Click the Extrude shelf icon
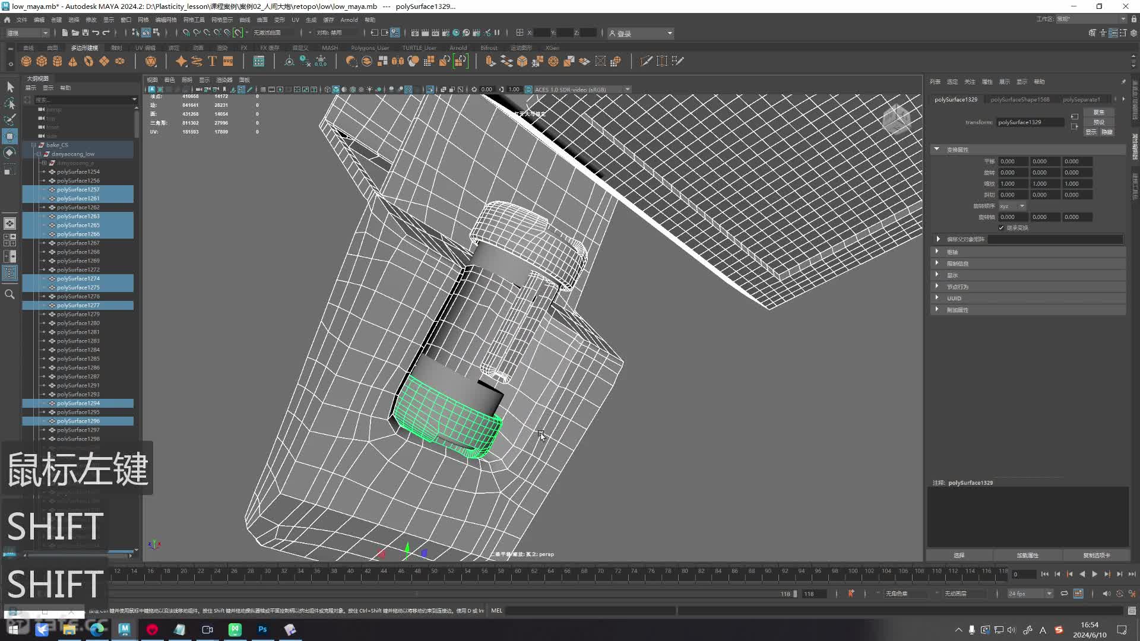Viewport: 1140px width, 641px height. point(490,61)
